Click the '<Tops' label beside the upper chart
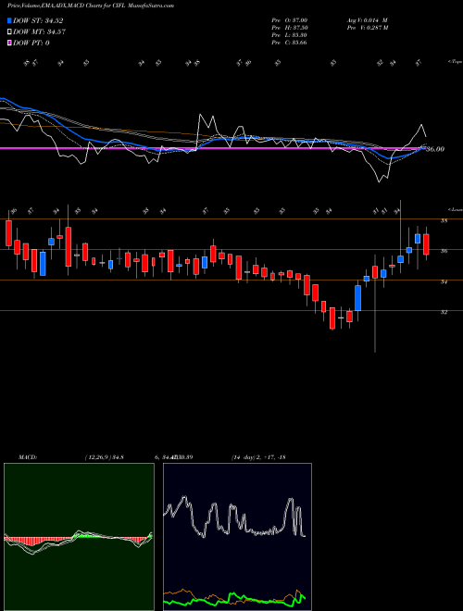This screenshot has width=463, height=611. click(456, 62)
